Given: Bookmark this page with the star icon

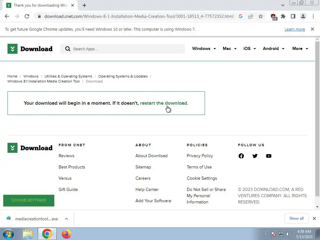Looking at the screenshot, I should [261, 16].
